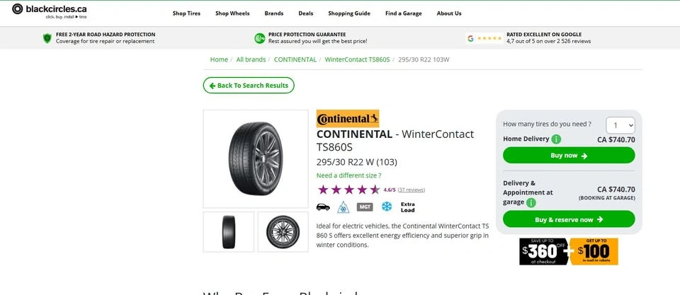This screenshot has width=680, height=295.
Task: Click the price protection guarantee icon
Action: [260, 38]
